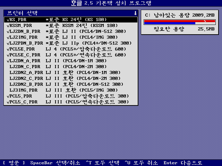Select the LJ2DN2_A.PDR row
Image resolution: width=222 pixels, height=166 pixels.
click(x=71, y=73)
